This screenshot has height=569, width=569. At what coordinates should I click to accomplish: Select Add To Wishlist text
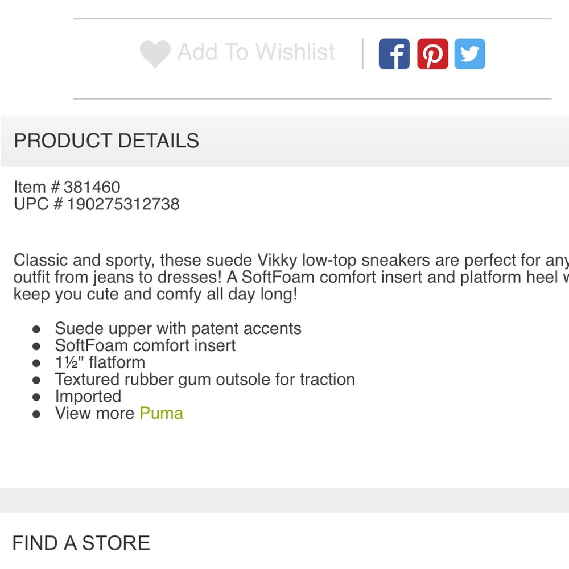click(x=256, y=52)
